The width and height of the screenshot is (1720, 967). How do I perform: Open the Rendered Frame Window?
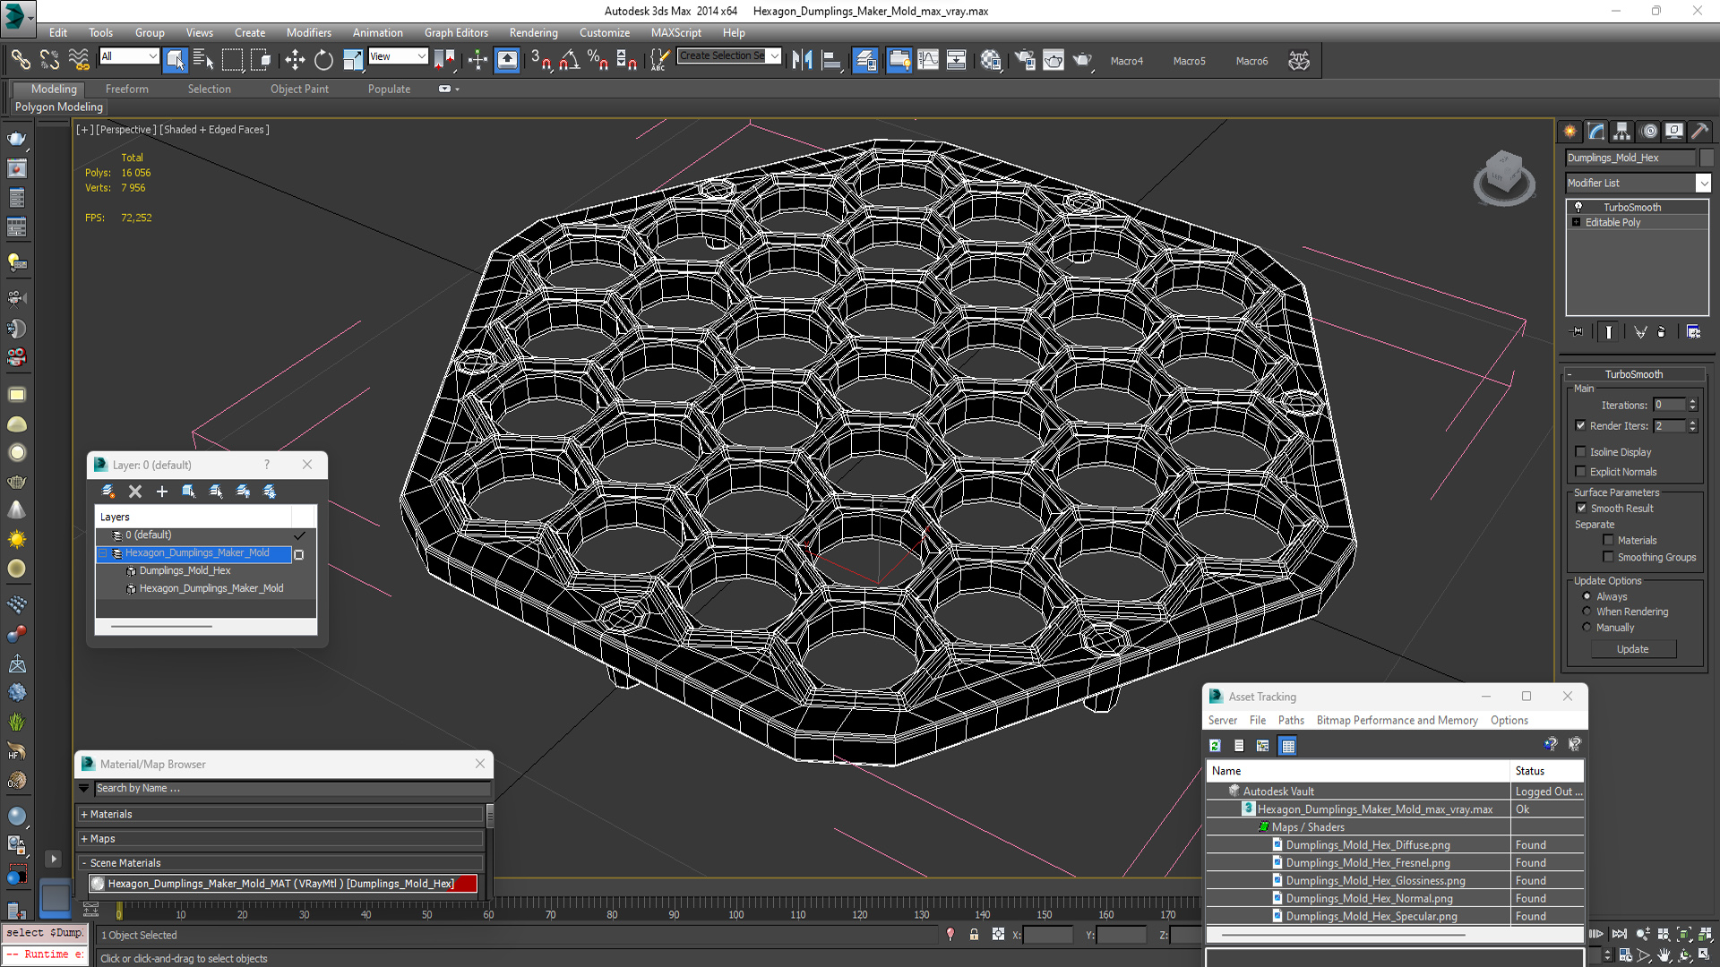coord(1053,60)
